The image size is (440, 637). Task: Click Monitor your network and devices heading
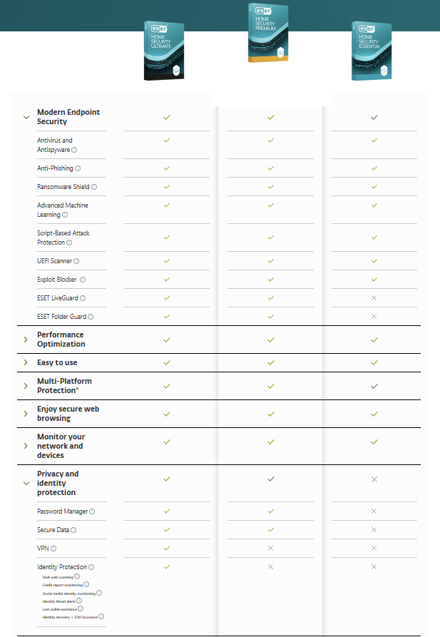coord(60,446)
